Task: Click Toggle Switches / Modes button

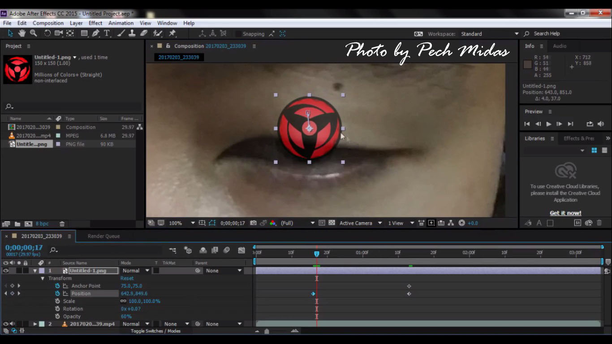Action: click(x=155, y=331)
